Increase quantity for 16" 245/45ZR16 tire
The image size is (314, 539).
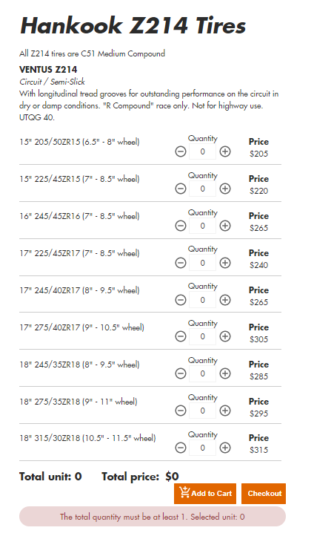coord(225,226)
